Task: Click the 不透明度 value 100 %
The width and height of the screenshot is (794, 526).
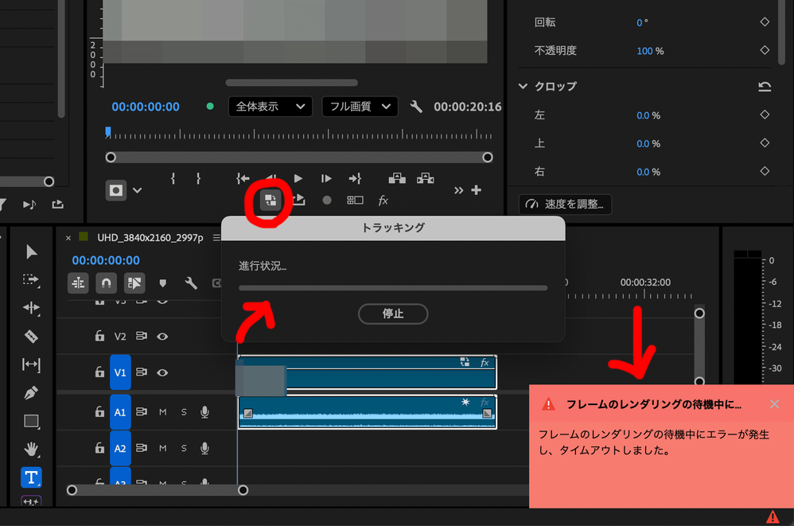Action: click(x=650, y=51)
